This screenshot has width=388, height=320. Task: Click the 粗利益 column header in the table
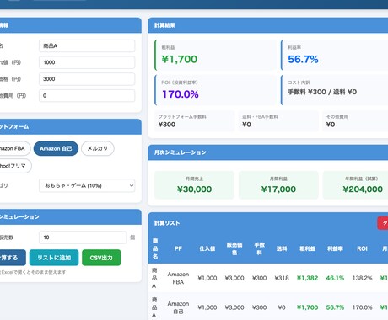pos(307,248)
